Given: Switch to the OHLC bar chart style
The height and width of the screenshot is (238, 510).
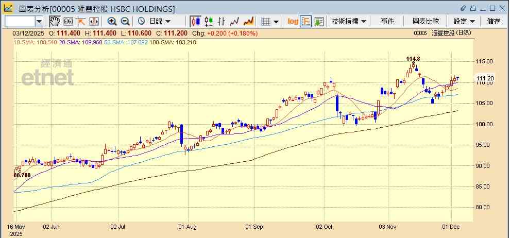Looking at the screenshot, I should coord(222,21).
